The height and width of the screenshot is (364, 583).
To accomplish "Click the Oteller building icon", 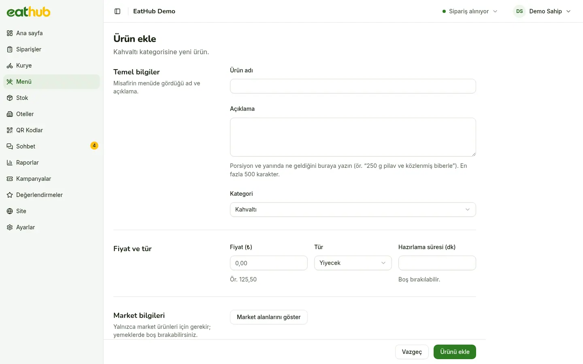I will tap(10, 114).
